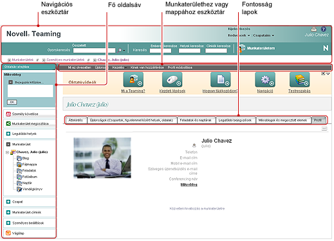Open the Navigáció tutorial video icon

point(265,80)
